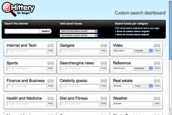172x115 pixels.
Task: Remove the Celebrity gossip box
Action: point(105,81)
